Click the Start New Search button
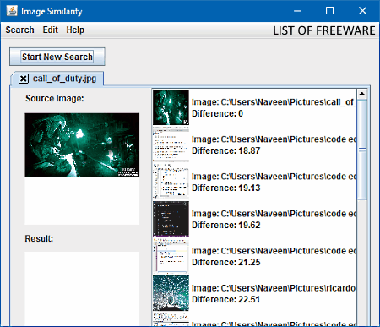The height and width of the screenshot is (327, 380). (57, 57)
